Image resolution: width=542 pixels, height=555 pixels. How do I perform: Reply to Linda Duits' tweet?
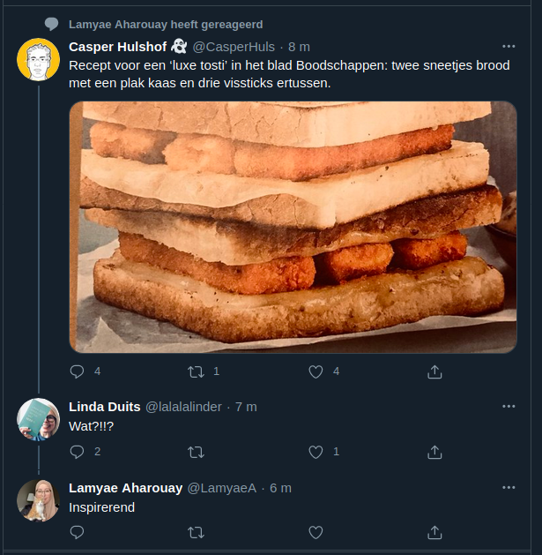(x=77, y=452)
